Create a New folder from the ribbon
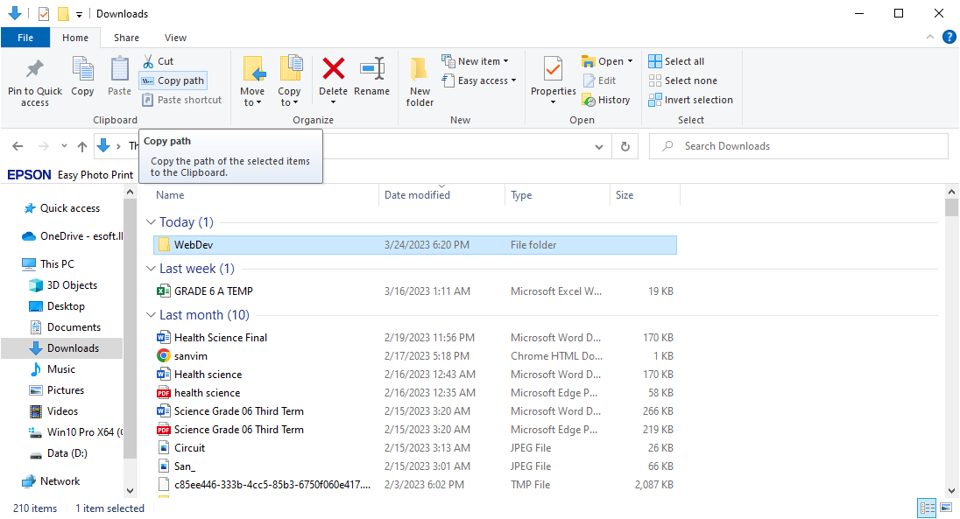The image size is (960, 519). [x=420, y=79]
